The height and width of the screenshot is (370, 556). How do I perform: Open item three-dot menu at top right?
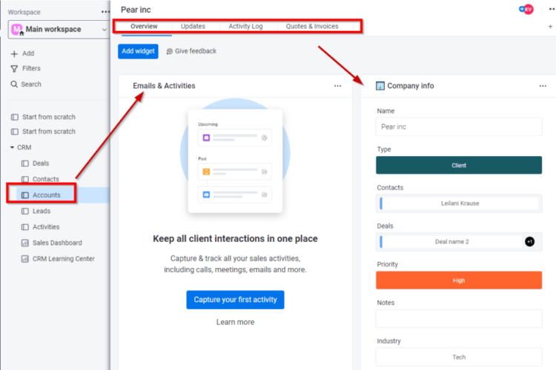click(552, 10)
